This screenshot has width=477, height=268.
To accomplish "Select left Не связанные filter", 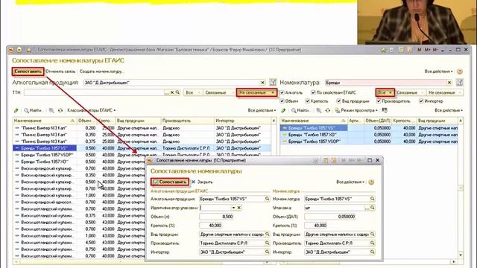I will (256, 92).
